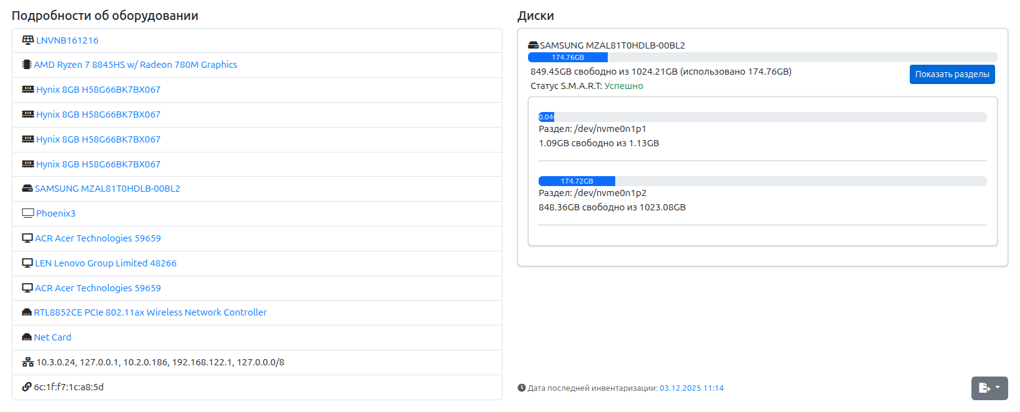Click the link icon beside MAC address

click(27, 387)
